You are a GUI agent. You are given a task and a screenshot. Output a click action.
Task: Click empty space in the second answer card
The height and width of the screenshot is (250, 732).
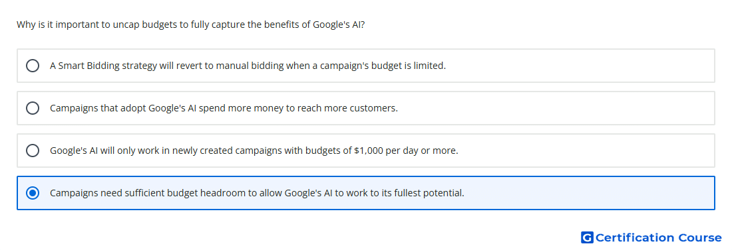[556, 108]
